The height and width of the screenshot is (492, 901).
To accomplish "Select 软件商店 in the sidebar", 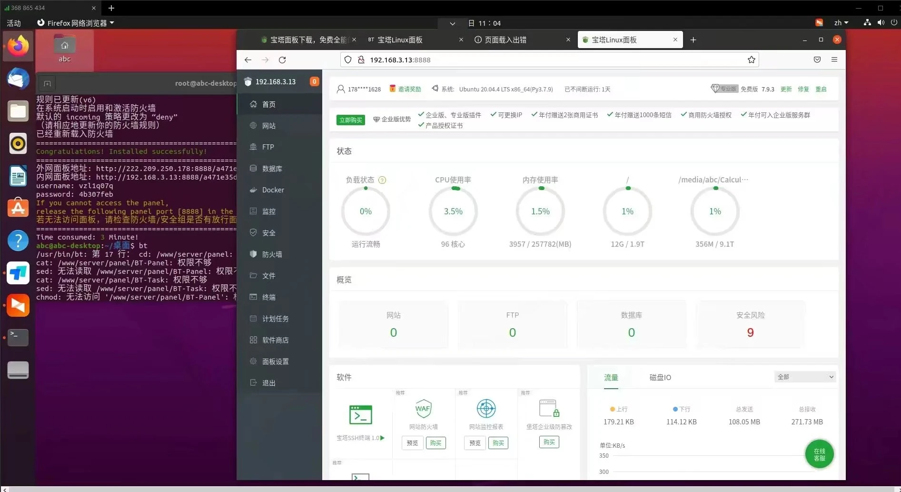I will pos(275,340).
